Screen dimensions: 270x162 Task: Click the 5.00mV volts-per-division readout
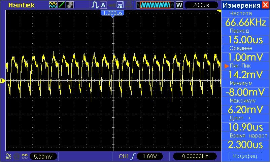tap(43, 157)
